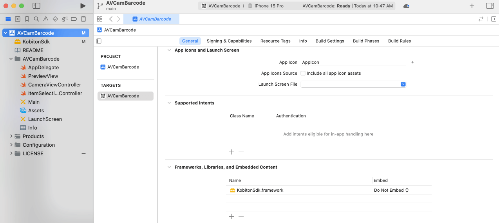
Task: Open the Info plist file
Action: (33, 128)
